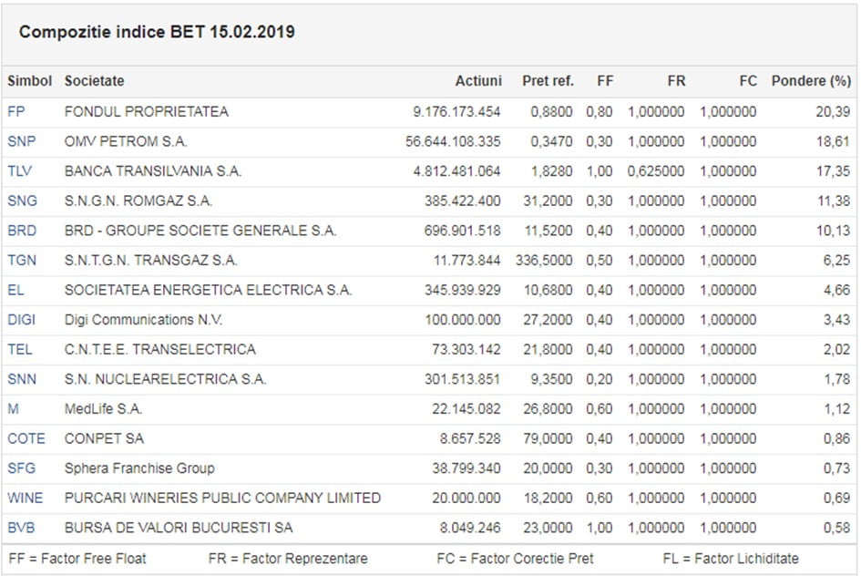Select reference price 31,2000
Screen dimensions: 861x576
click(x=548, y=201)
